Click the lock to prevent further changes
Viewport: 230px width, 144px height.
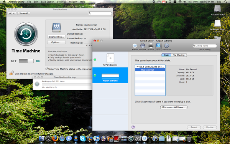point(11,73)
